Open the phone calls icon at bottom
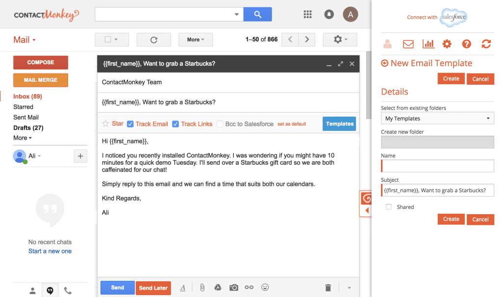This screenshot has width=502, height=297. click(68, 291)
